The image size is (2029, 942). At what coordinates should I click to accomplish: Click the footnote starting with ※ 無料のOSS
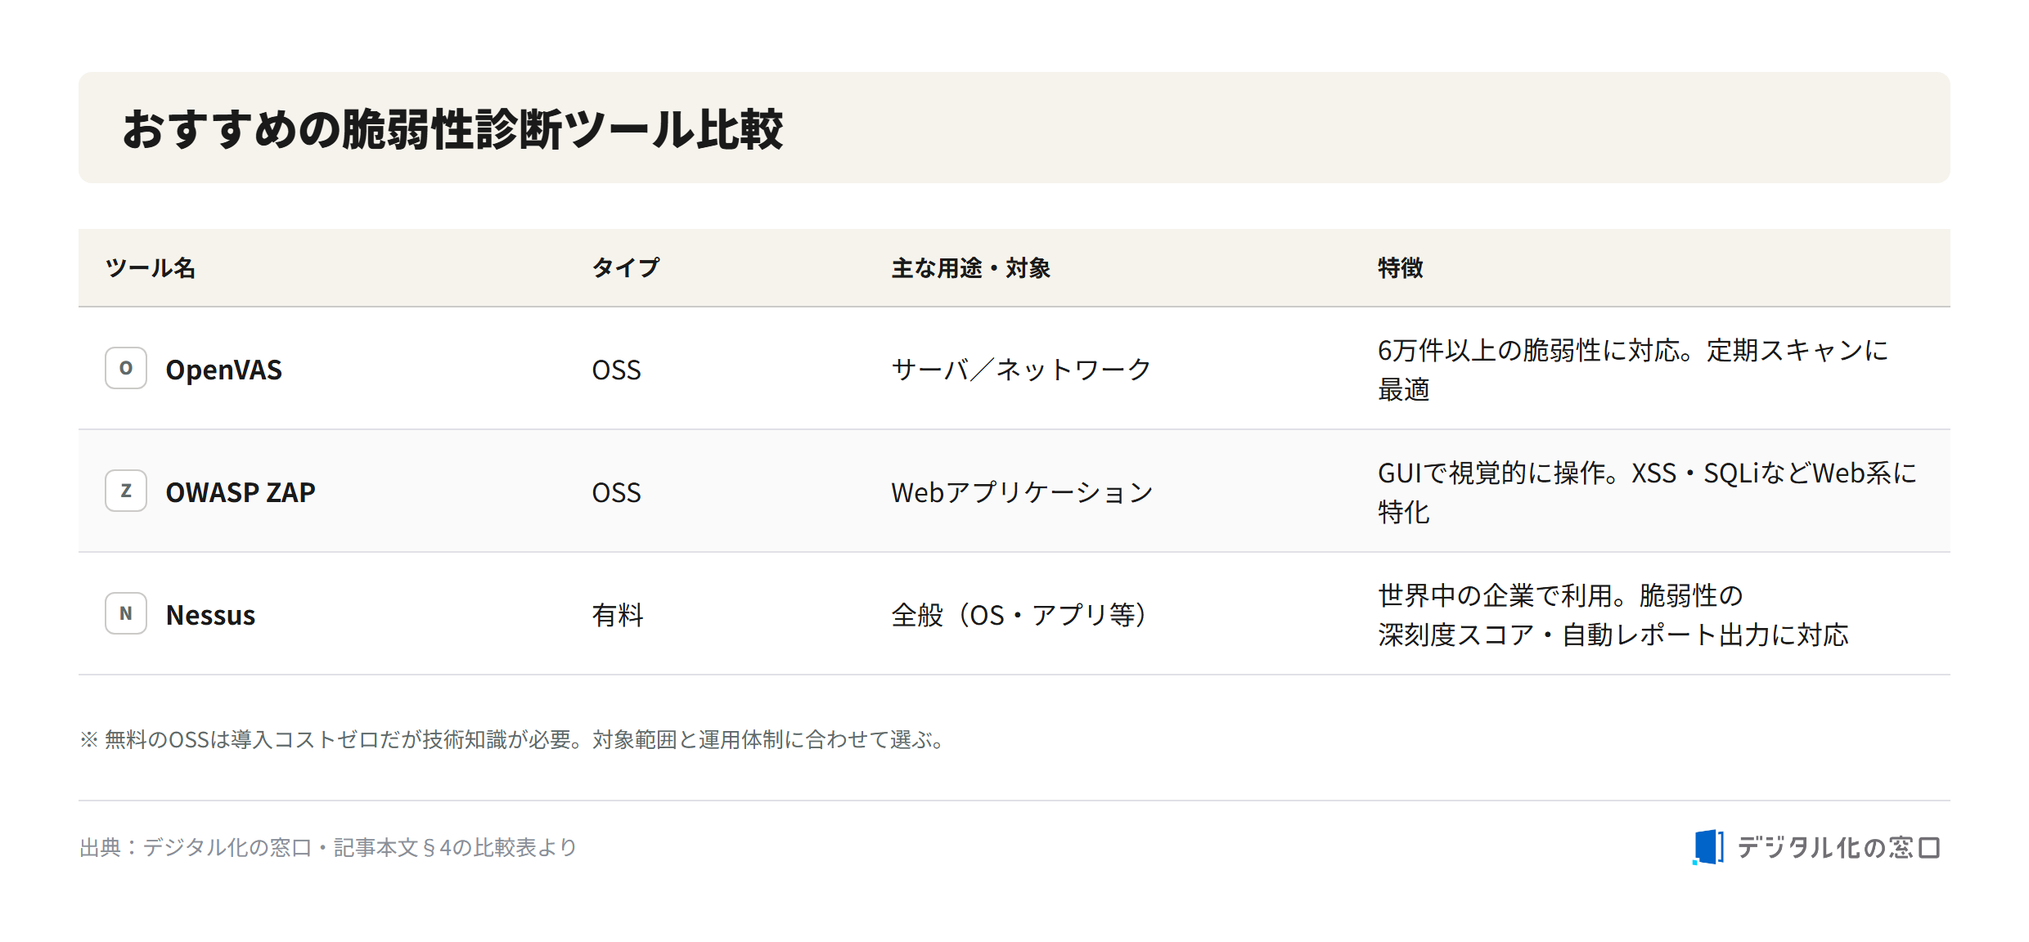pos(515,739)
